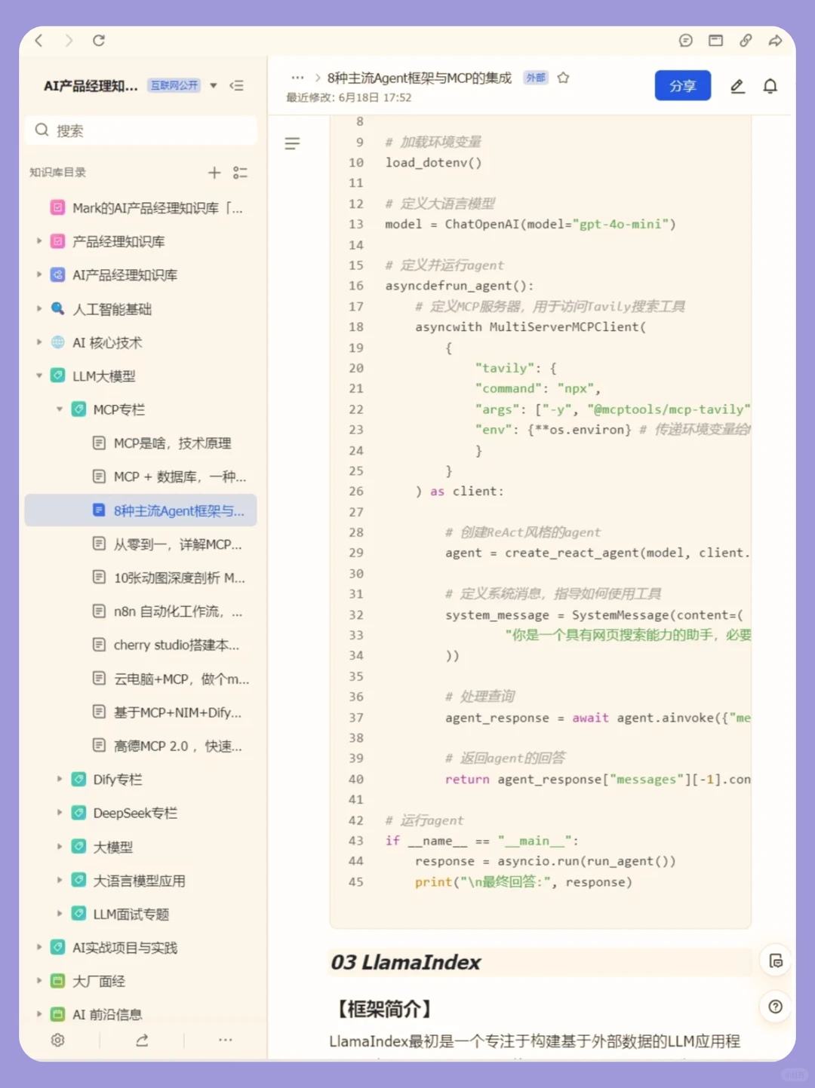Expand LLM面试专题 folder

tap(60, 914)
